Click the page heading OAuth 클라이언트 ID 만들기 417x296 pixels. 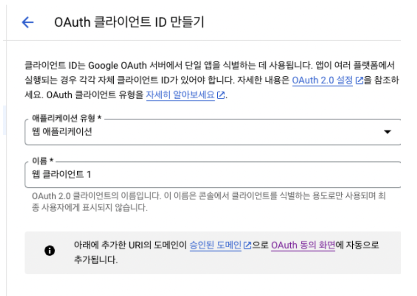129,22
